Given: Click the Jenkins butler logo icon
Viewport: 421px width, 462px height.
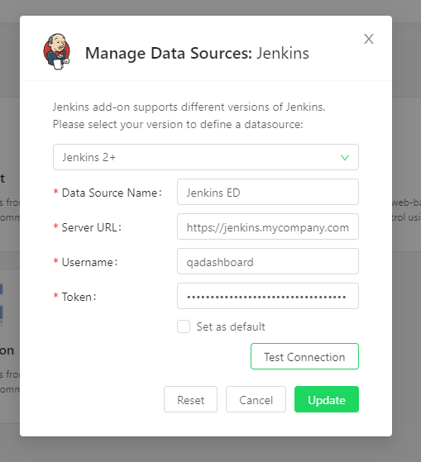Looking at the screenshot, I should click(x=57, y=51).
